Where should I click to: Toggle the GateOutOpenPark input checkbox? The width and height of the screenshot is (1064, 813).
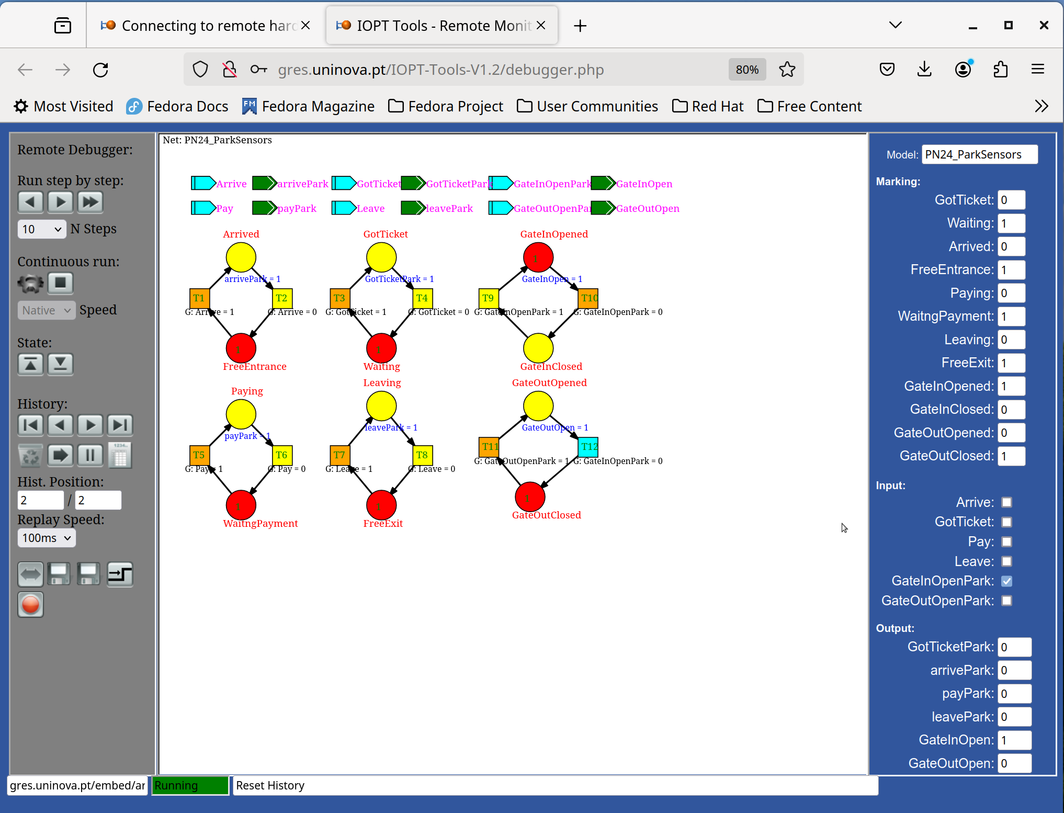click(1006, 601)
